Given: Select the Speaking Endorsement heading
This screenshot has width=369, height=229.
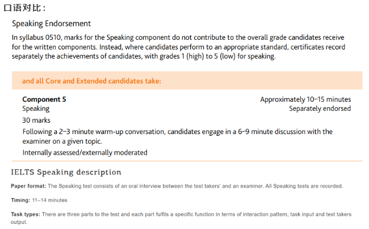Looking at the screenshot, I should pos(51,24).
